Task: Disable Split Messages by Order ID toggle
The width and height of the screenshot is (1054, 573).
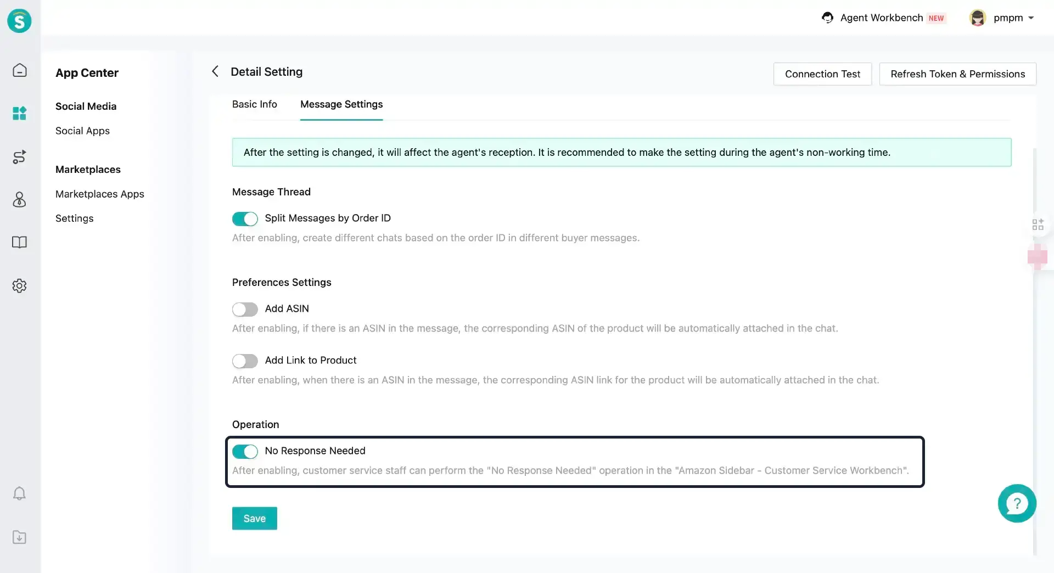Action: [245, 218]
